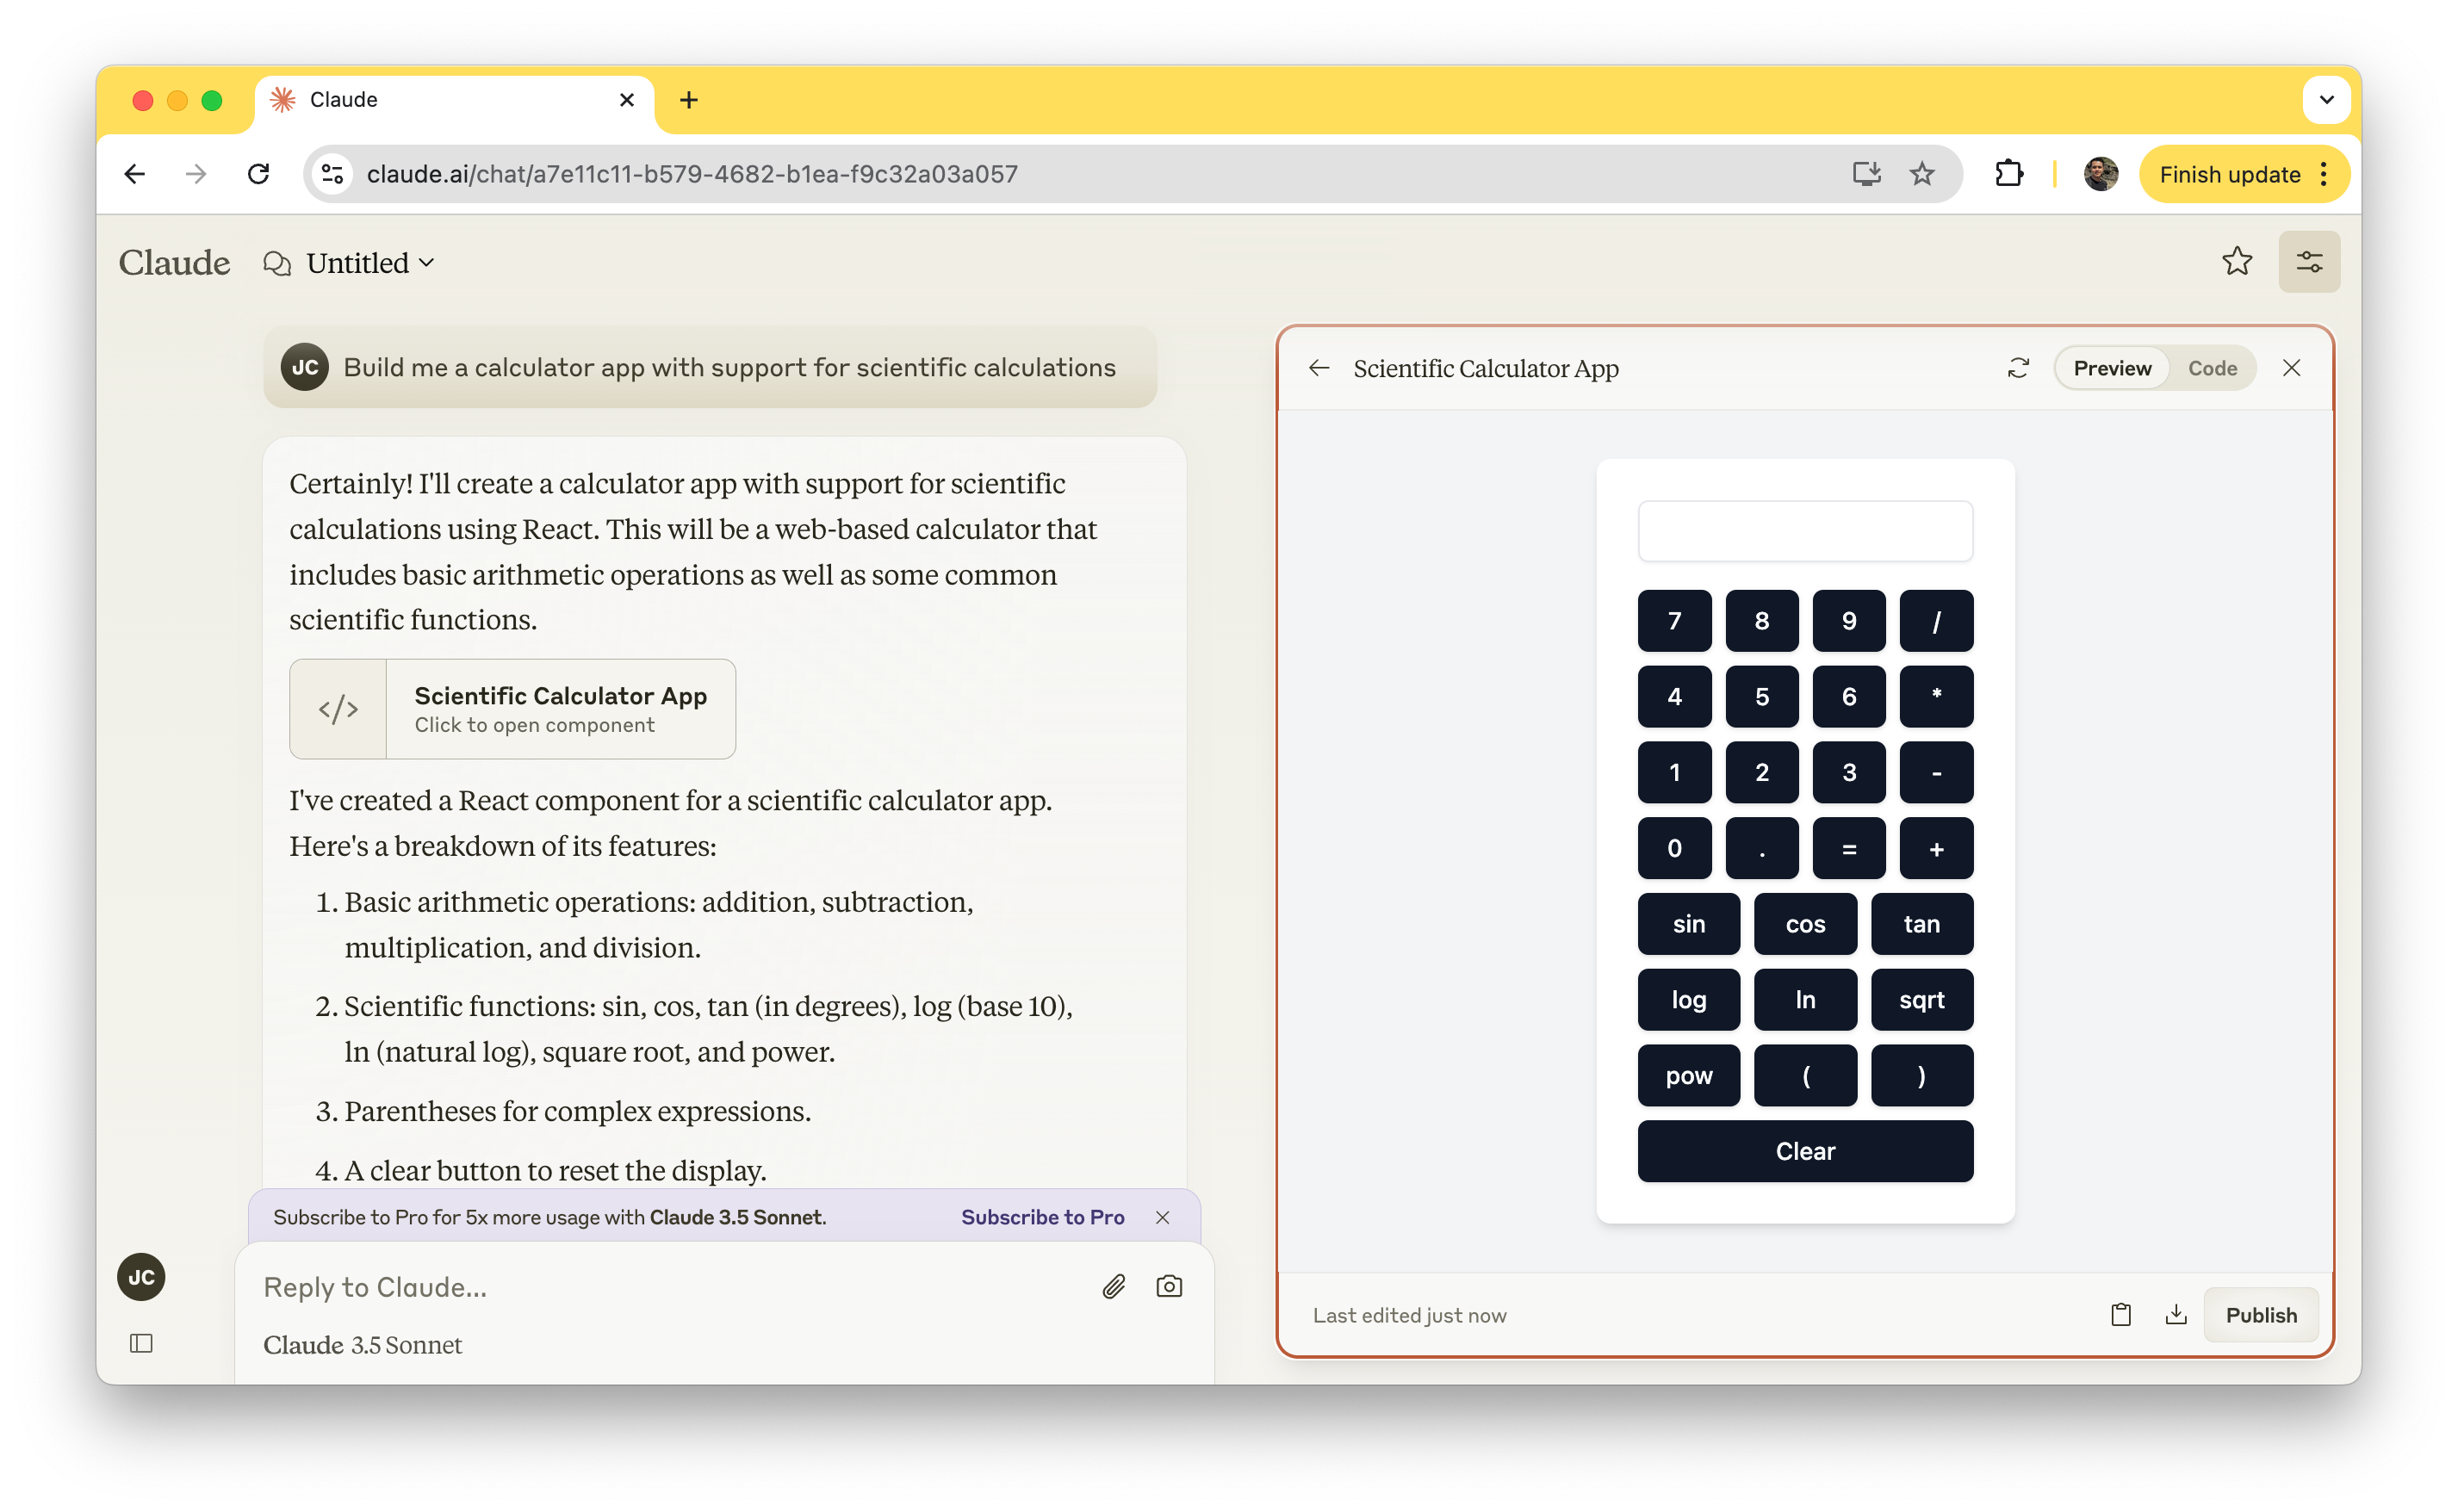Click the sin function button
The image size is (2458, 1512).
[x=1687, y=924]
